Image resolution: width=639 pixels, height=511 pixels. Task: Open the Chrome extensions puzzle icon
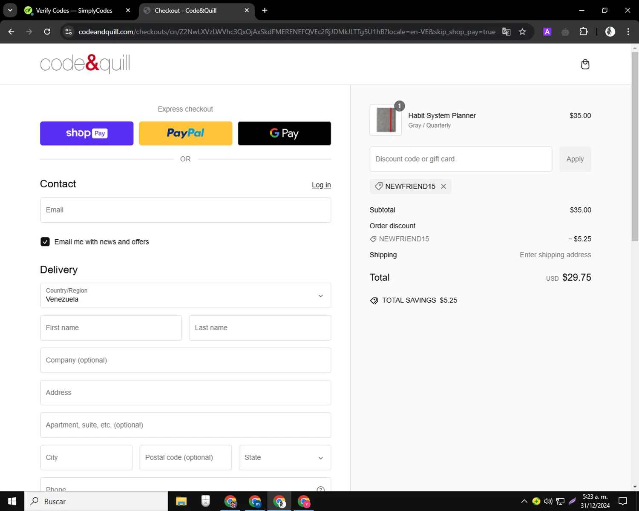pos(584,32)
